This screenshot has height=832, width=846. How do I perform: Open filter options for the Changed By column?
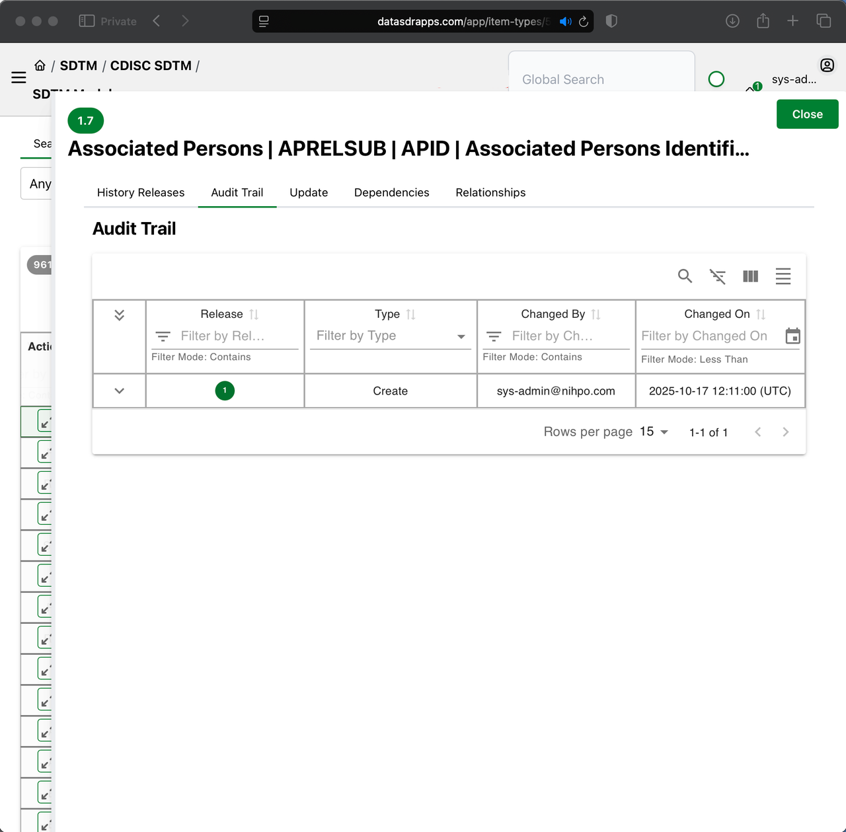(x=494, y=336)
